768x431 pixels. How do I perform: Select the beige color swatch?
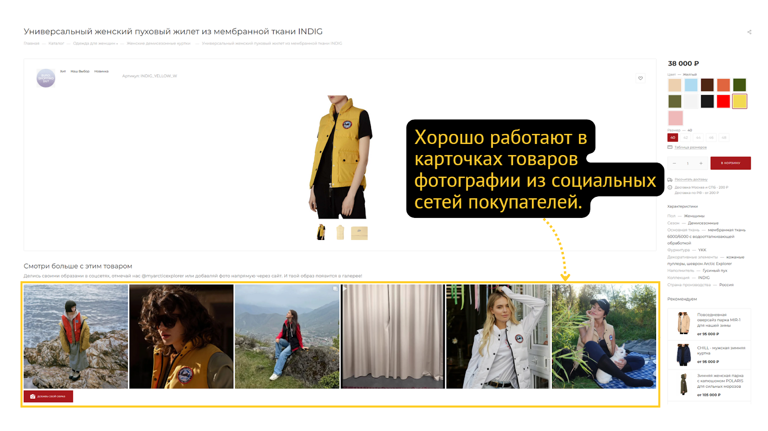pos(675,85)
